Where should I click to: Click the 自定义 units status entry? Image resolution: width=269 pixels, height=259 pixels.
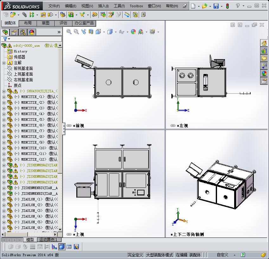point(222,255)
